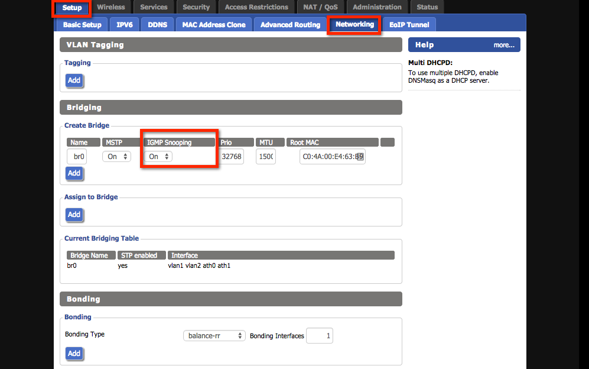Open the Status tab
The width and height of the screenshot is (589, 369).
(x=427, y=7)
